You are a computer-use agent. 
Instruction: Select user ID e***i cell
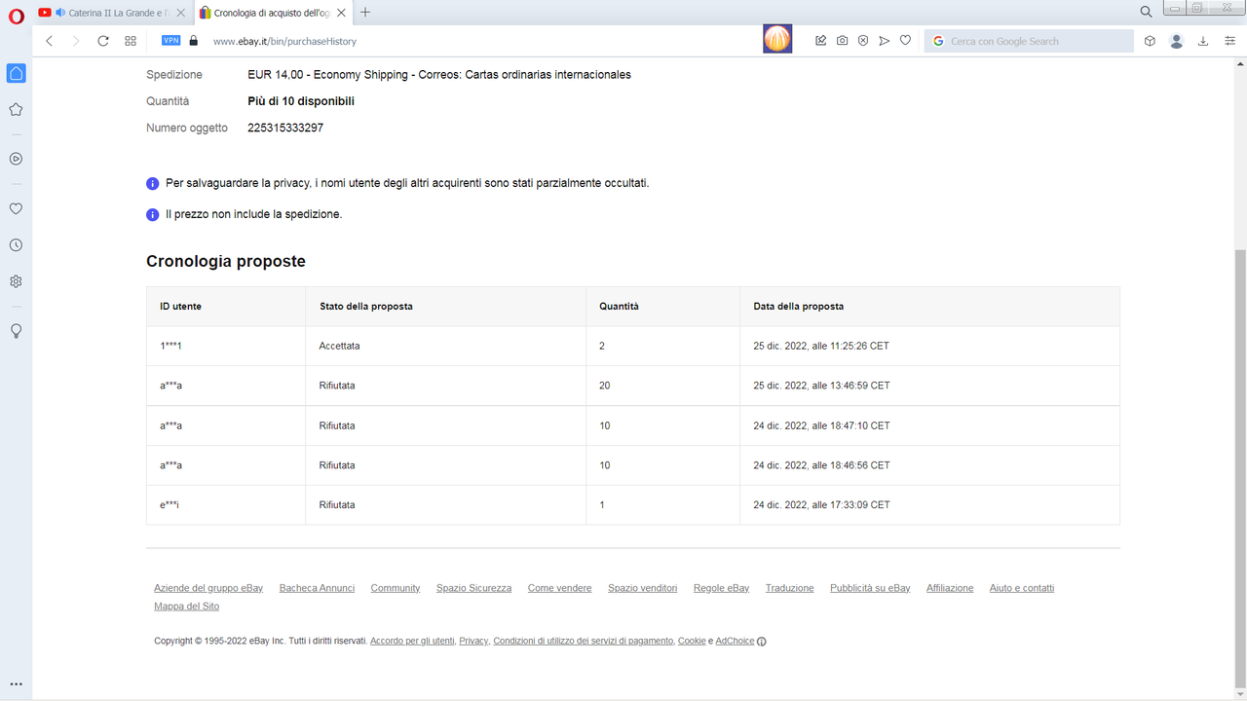pyautogui.click(x=226, y=505)
